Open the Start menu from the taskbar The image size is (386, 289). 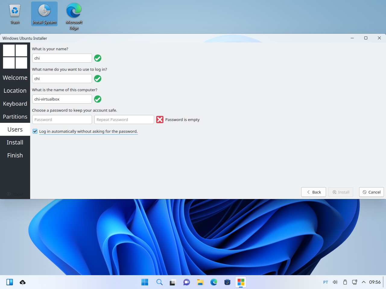point(145,282)
